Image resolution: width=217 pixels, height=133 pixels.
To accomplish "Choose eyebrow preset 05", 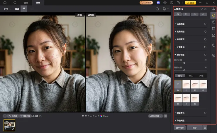I will 187,100.
